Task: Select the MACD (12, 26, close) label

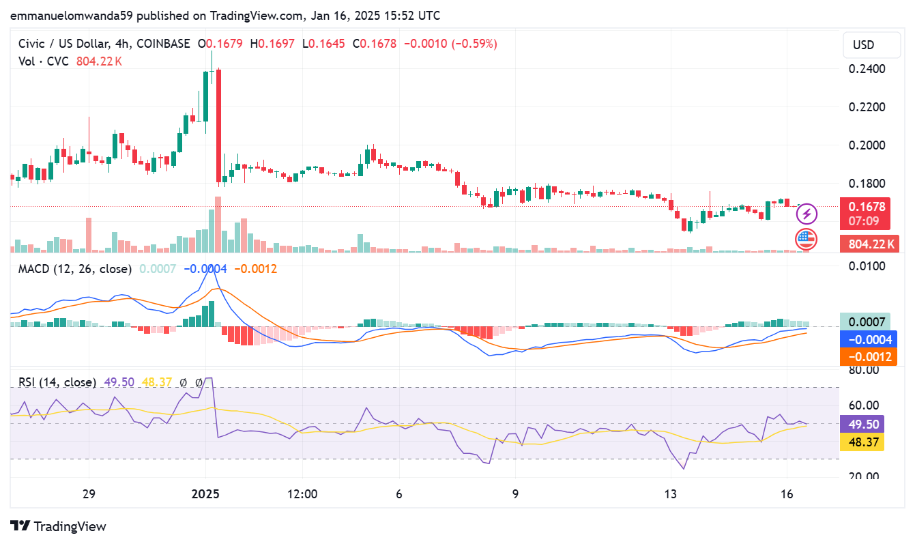Action: pyautogui.click(x=74, y=269)
